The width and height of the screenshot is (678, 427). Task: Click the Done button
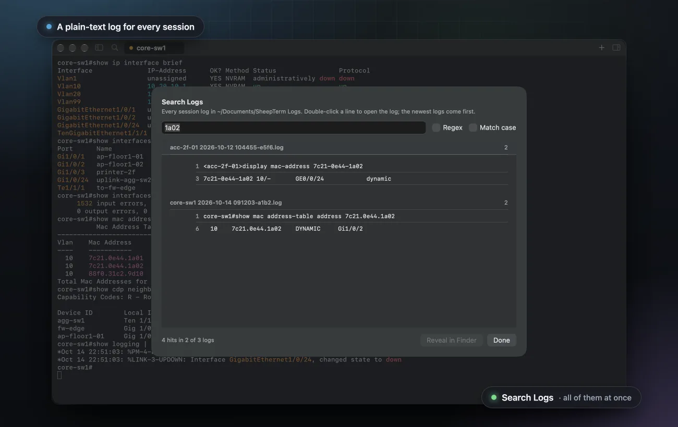point(501,340)
